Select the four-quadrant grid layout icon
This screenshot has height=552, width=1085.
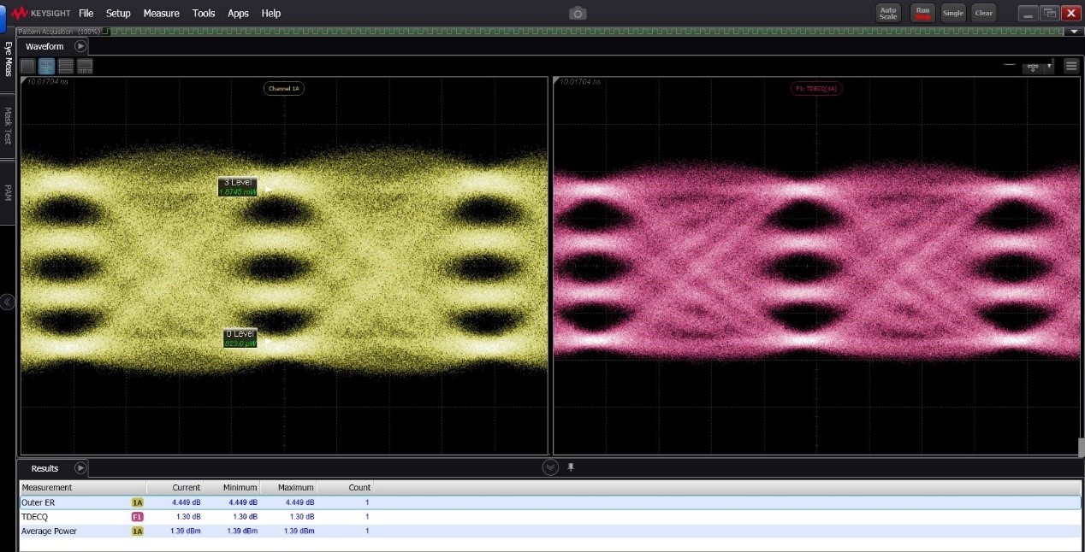coord(47,66)
